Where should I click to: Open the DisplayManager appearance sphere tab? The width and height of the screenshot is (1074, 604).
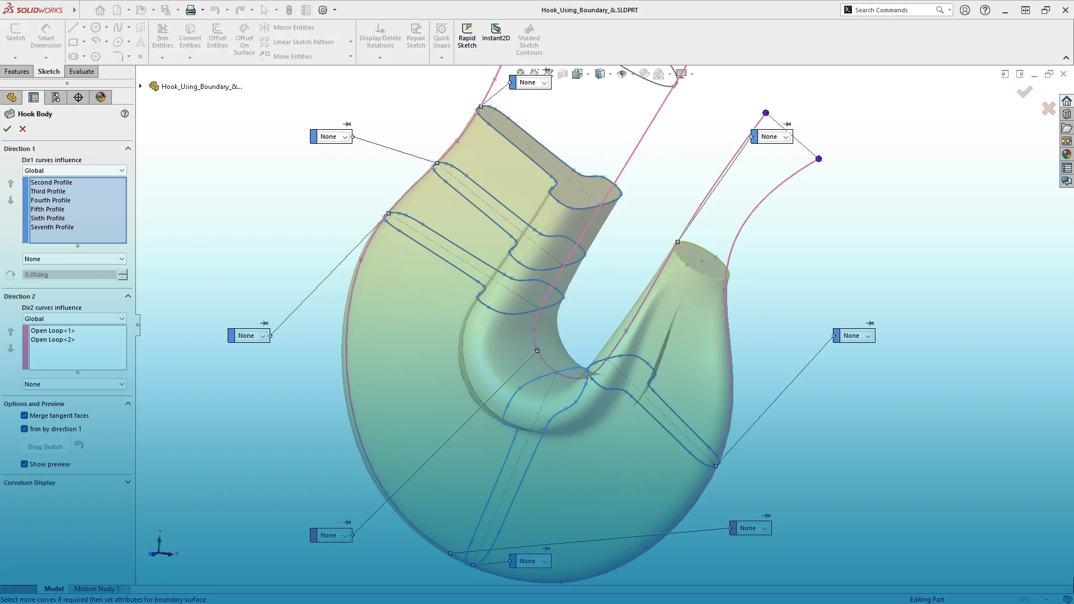(101, 97)
